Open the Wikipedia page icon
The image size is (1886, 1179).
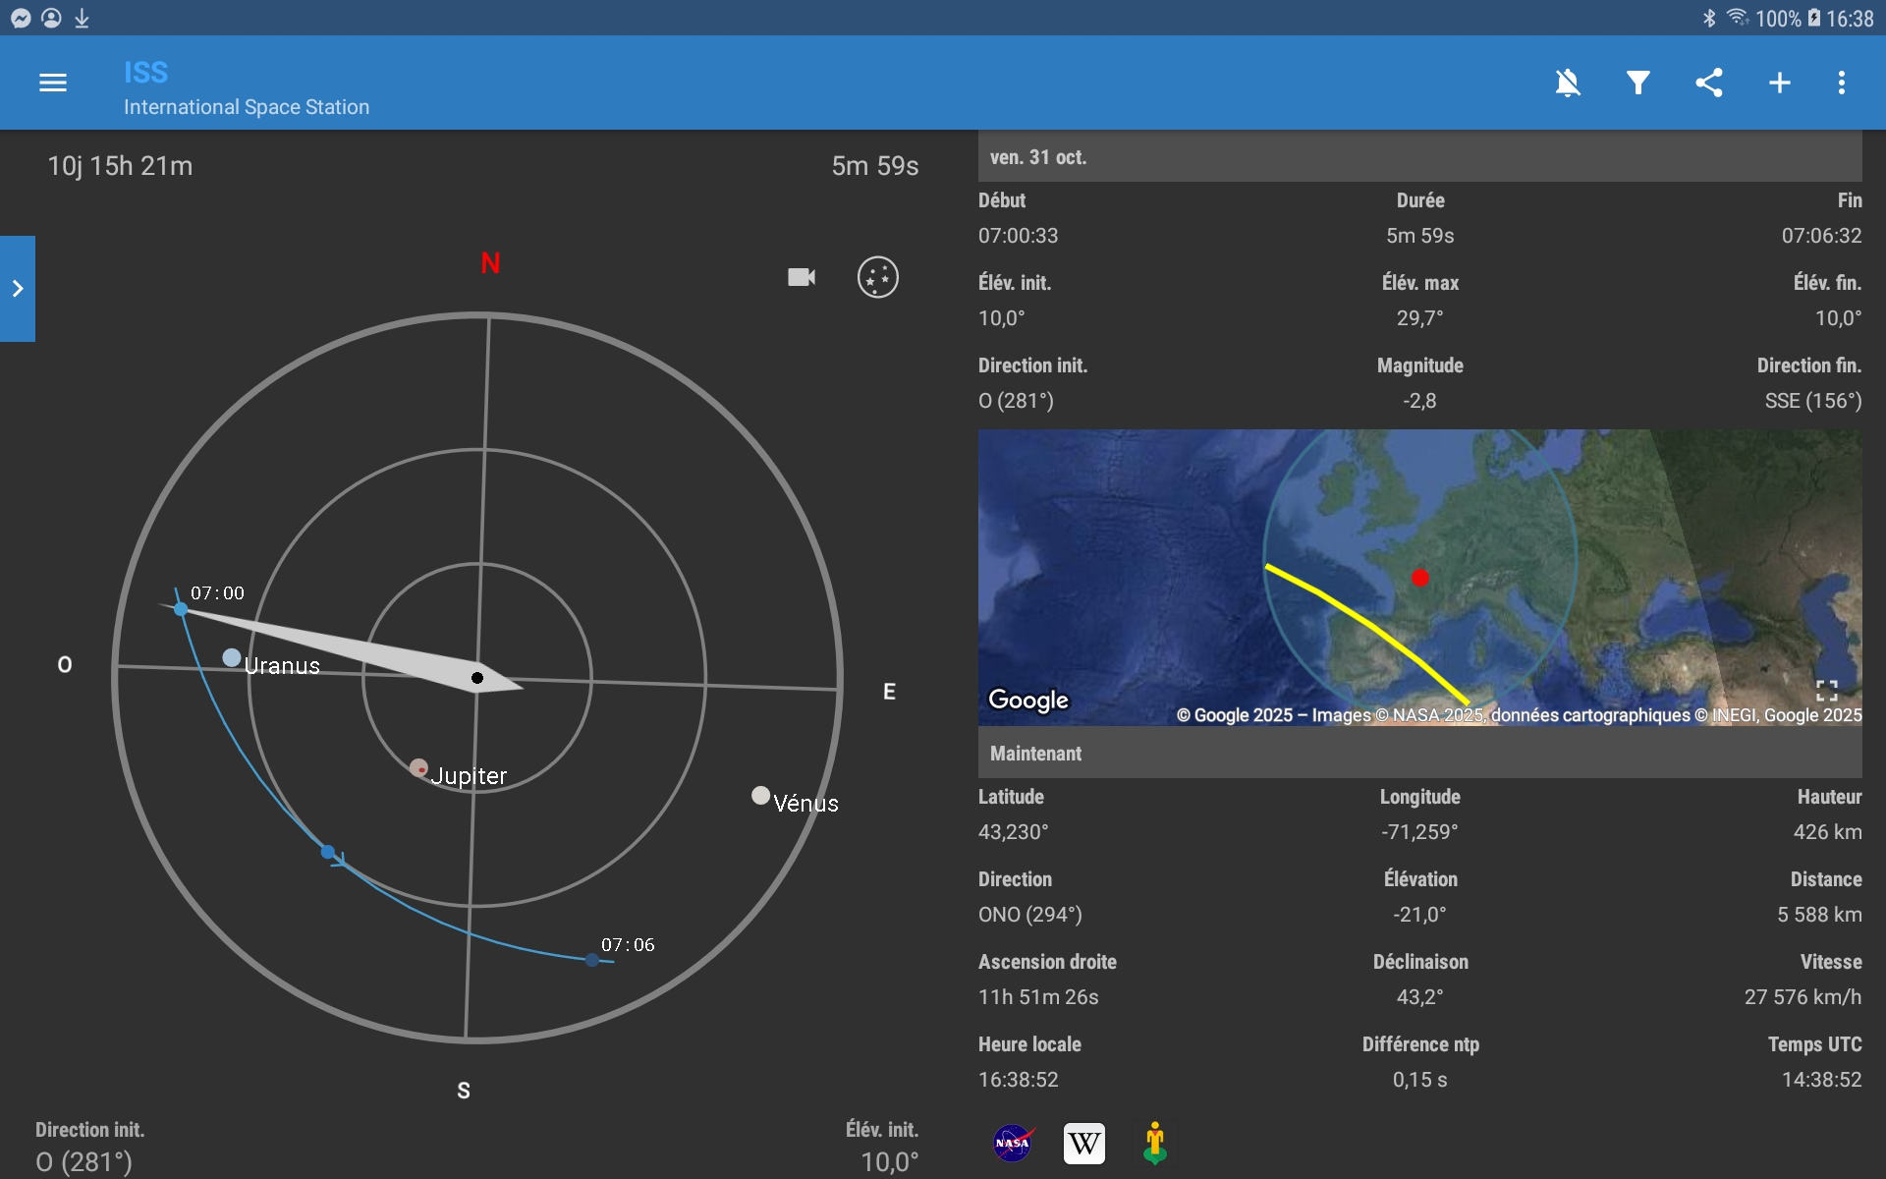click(x=1083, y=1143)
